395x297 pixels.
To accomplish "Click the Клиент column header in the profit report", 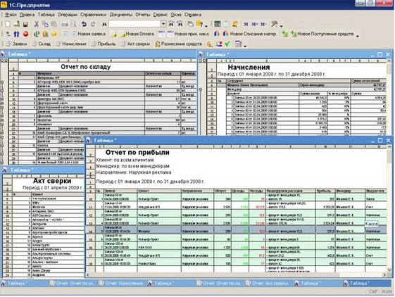I will click(x=159, y=191).
